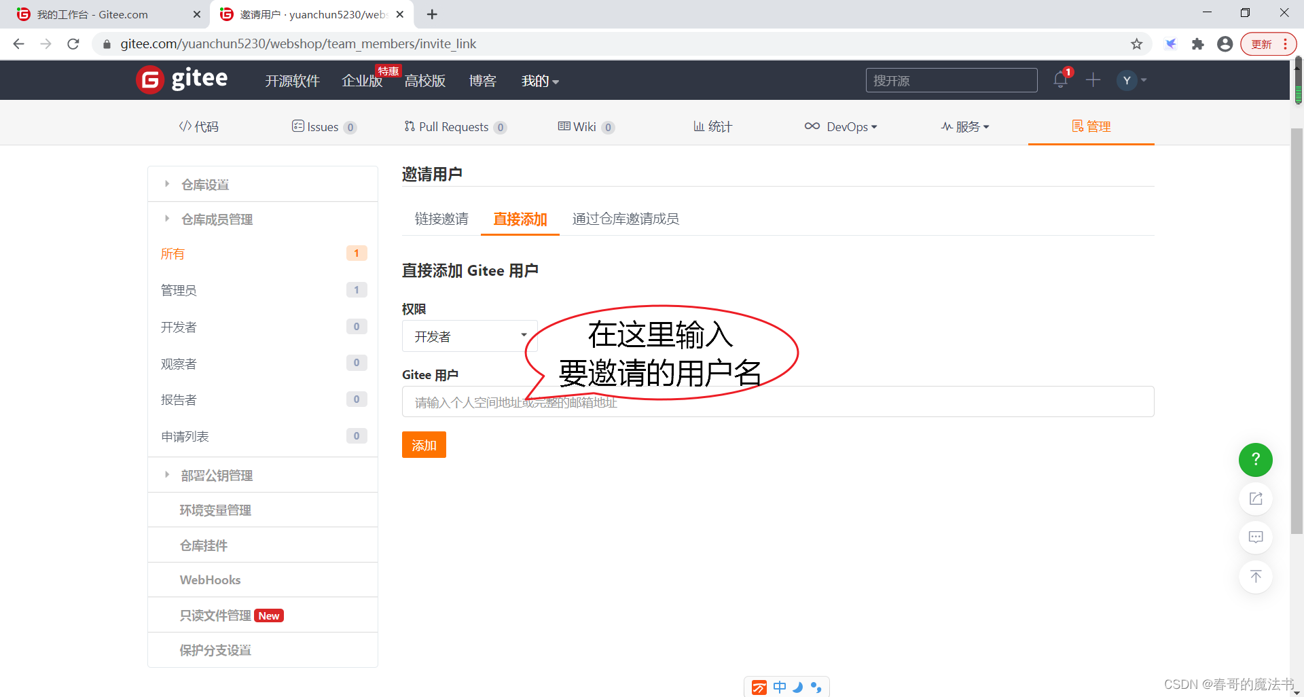The width and height of the screenshot is (1304, 697).
Task: Open the 统计 statistics tab
Action: [712, 126]
